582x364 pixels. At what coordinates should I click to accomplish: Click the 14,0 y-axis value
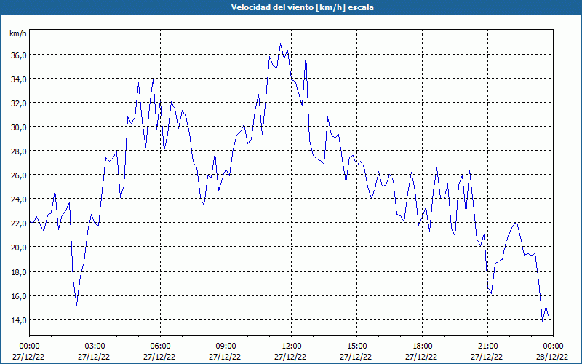click(x=19, y=320)
